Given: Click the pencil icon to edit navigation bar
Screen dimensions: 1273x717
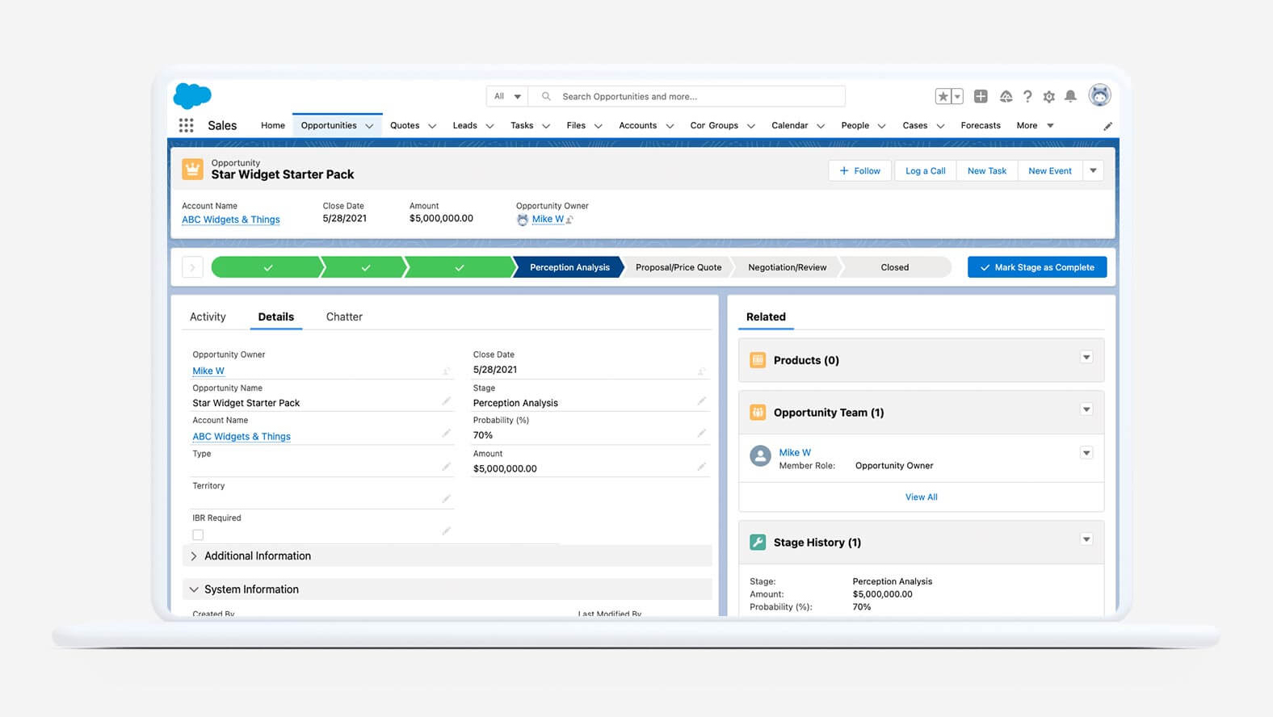Looking at the screenshot, I should pyautogui.click(x=1107, y=126).
